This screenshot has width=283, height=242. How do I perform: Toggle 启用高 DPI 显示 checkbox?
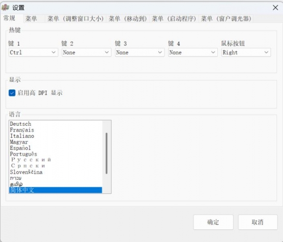coord(12,93)
